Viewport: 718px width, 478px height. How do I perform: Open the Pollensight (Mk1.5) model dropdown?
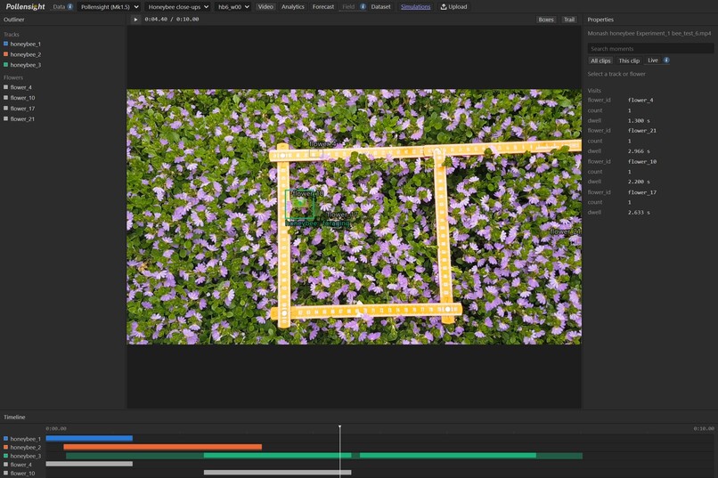coord(110,6)
